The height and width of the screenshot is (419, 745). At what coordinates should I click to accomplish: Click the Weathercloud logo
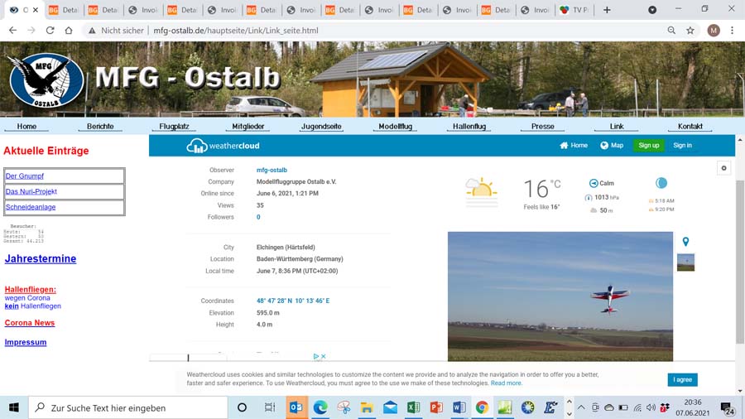point(223,146)
